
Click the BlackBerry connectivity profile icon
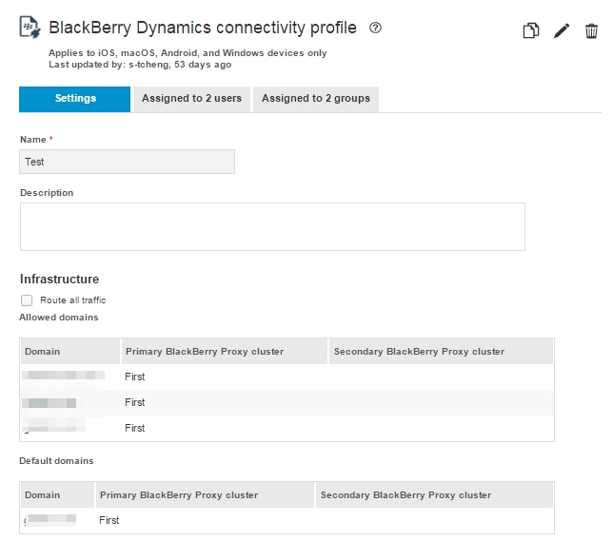(30, 28)
